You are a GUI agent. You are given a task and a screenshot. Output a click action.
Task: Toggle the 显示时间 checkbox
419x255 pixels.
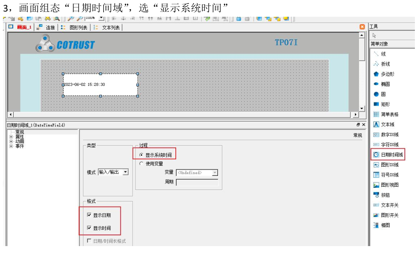tap(89, 228)
